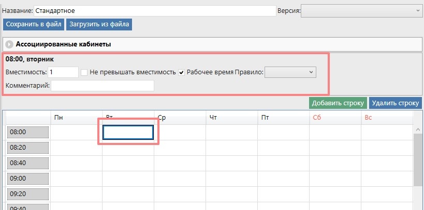
Task: Open the Версия dropdown list
Action: pos(361,10)
